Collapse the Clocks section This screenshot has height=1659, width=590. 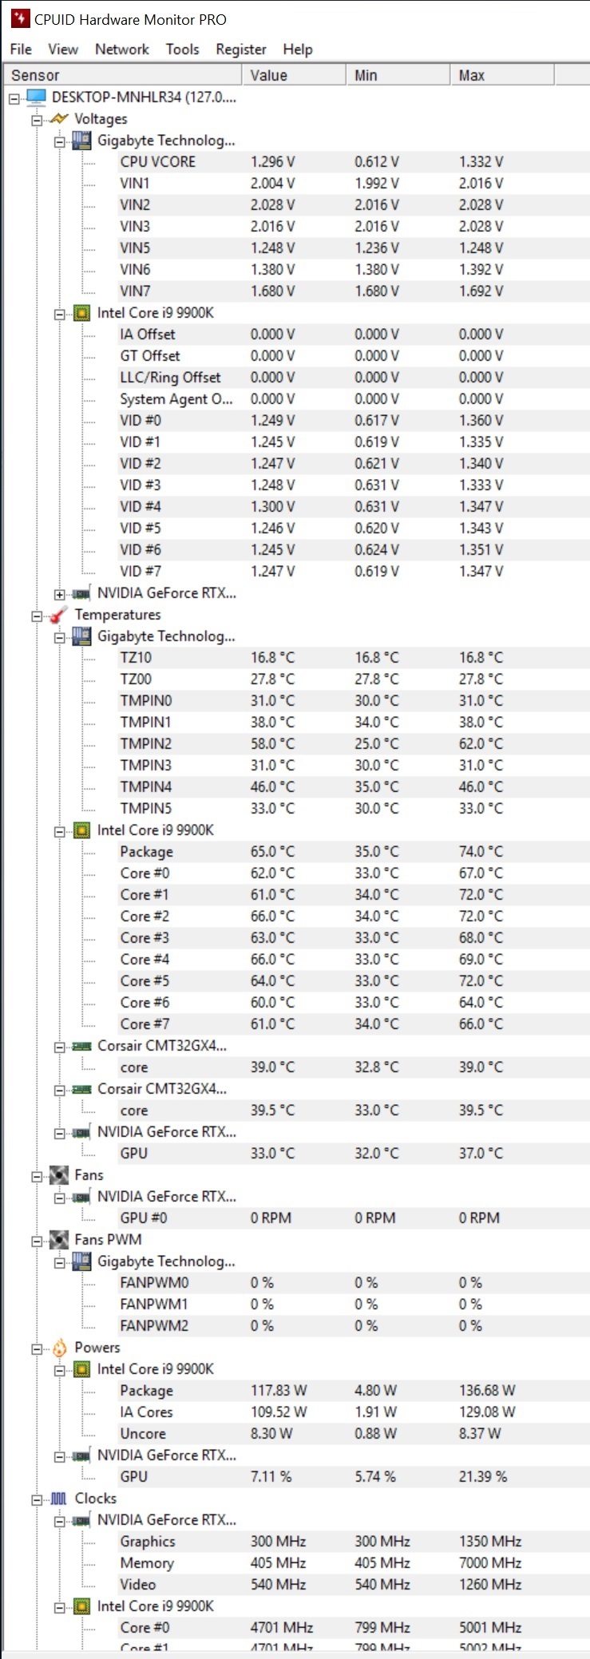[x=36, y=1499]
